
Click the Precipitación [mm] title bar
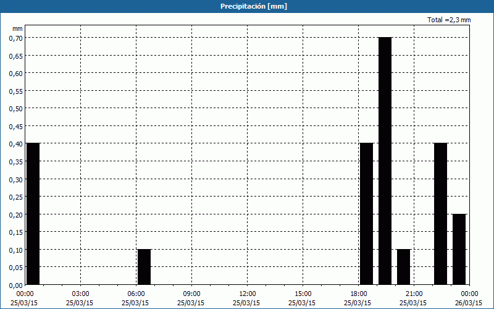pyautogui.click(x=247, y=6)
